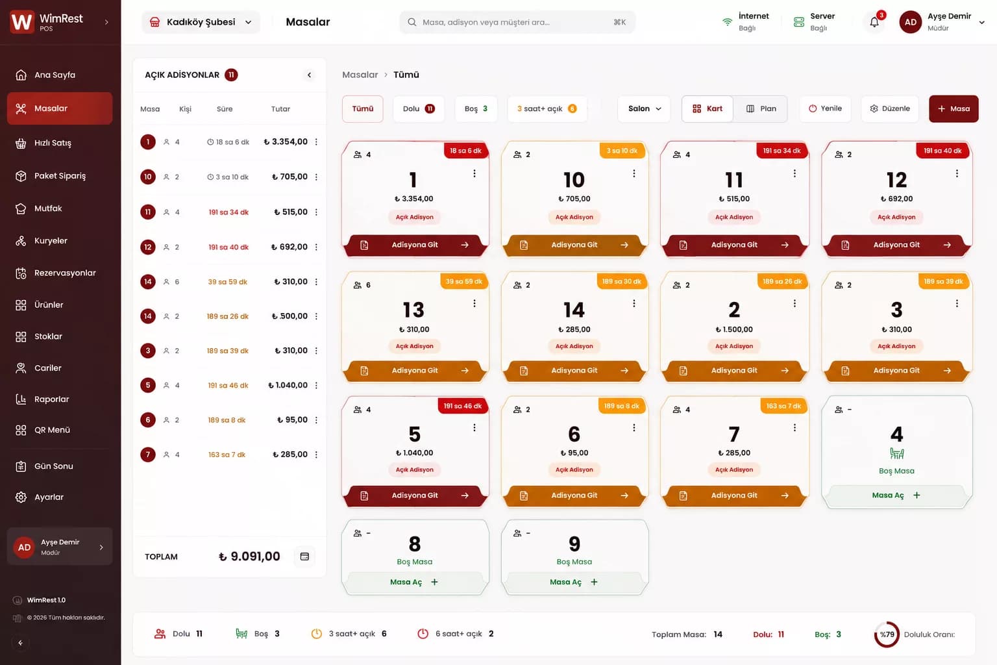Click the %79 occupancy rate ring
The height and width of the screenshot is (665, 997).
click(887, 634)
